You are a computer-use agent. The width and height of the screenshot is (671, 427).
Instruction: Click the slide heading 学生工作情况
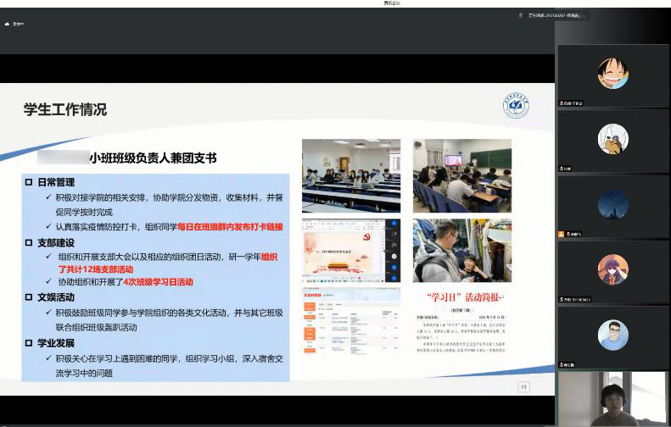[65, 109]
